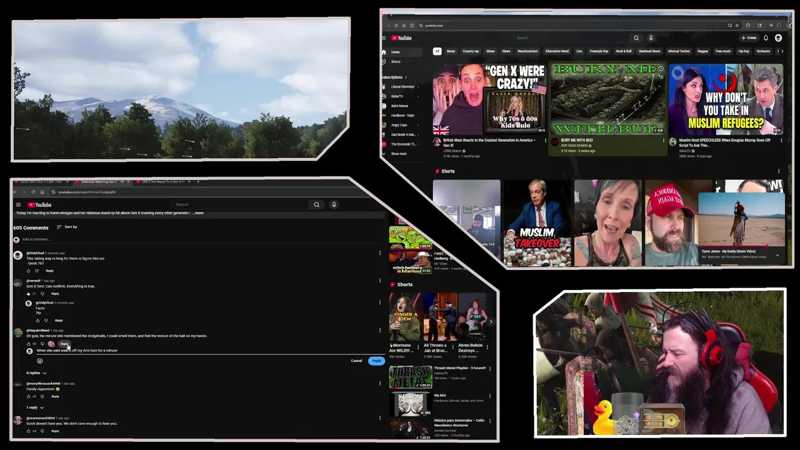Open more options on the Candy cigarettes comment
The image size is (800, 450).
pos(380,383)
